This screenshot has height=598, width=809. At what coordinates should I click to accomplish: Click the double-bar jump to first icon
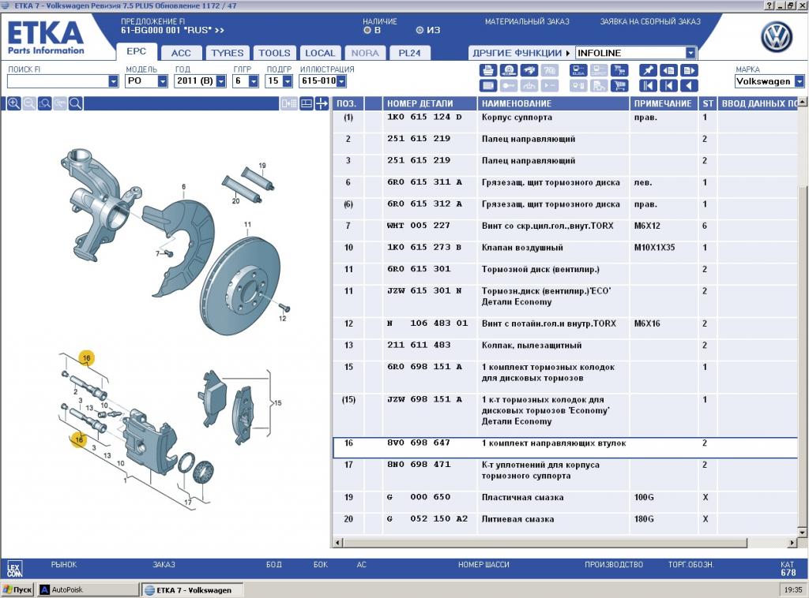point(648,85)
